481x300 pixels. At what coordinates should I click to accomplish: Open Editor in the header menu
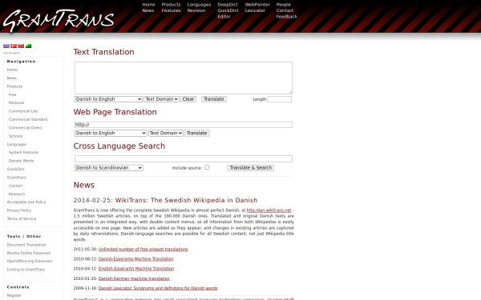[x=224, y=17]
